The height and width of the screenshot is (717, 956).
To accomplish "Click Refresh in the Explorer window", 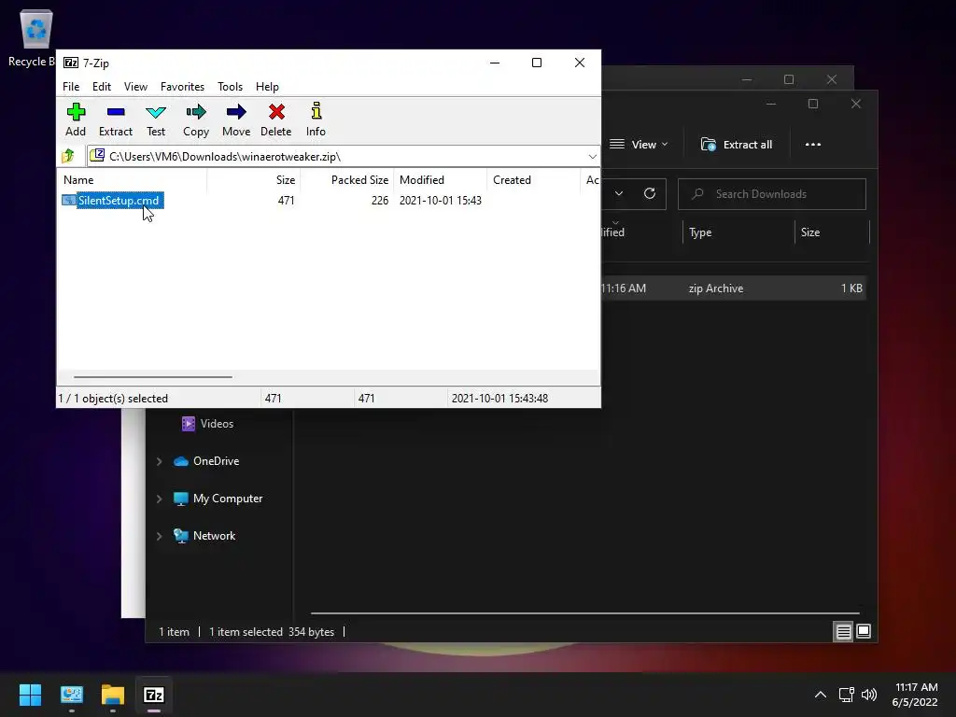I will [650, 194].
